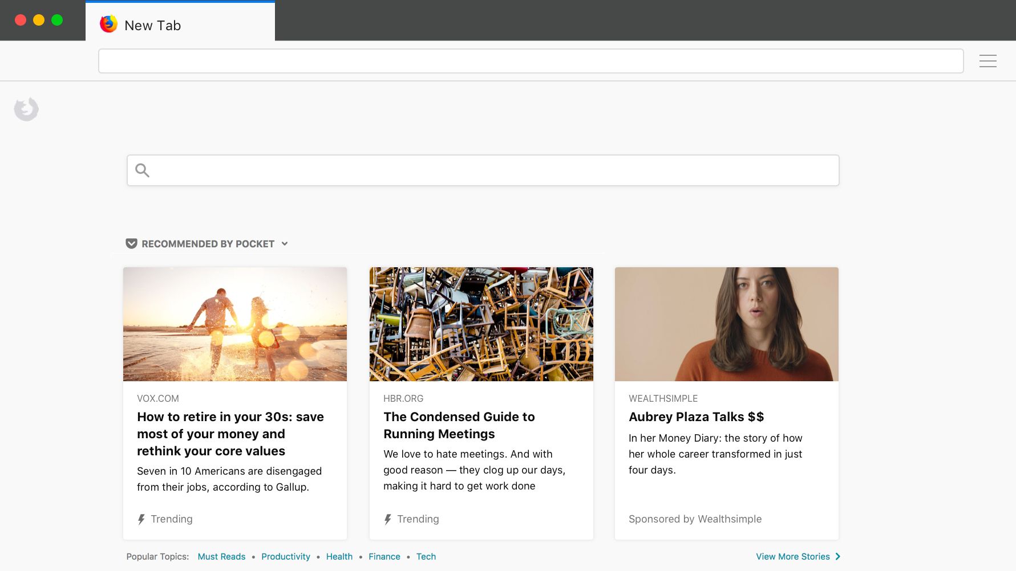This screenshot has width=1016, height=571.
Task: Click the magnifying glass search icon
Action: [143, 170]
